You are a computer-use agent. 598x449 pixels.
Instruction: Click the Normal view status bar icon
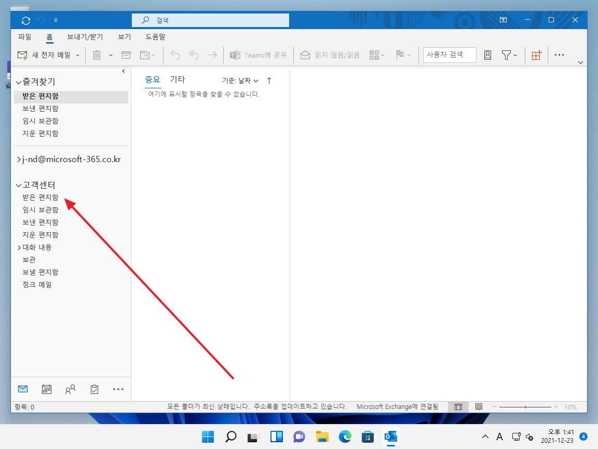[x=458, y=407]
